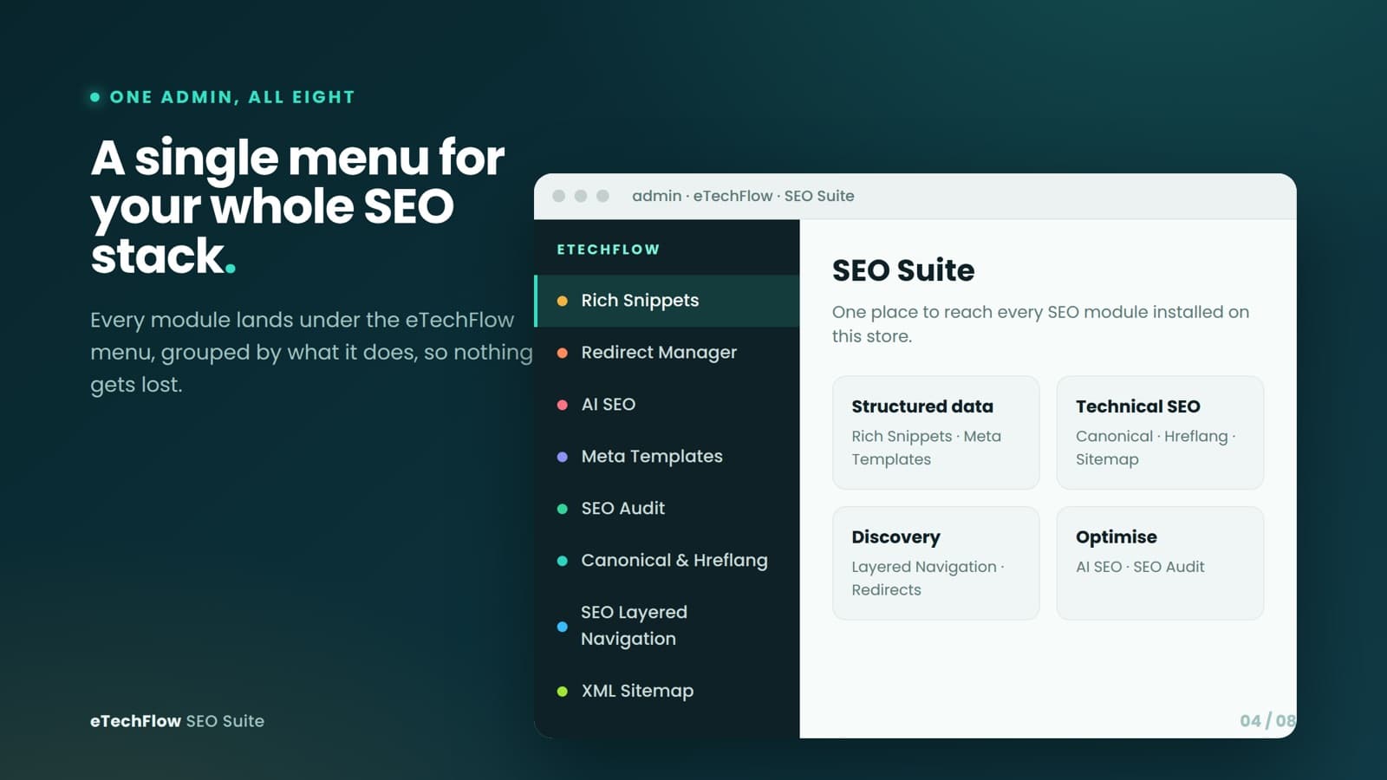Screen dimensions: 1387x780
Task: Click the lime dot beside XML Sitemap
Action: pyautogui.click(x=562, y=691)
